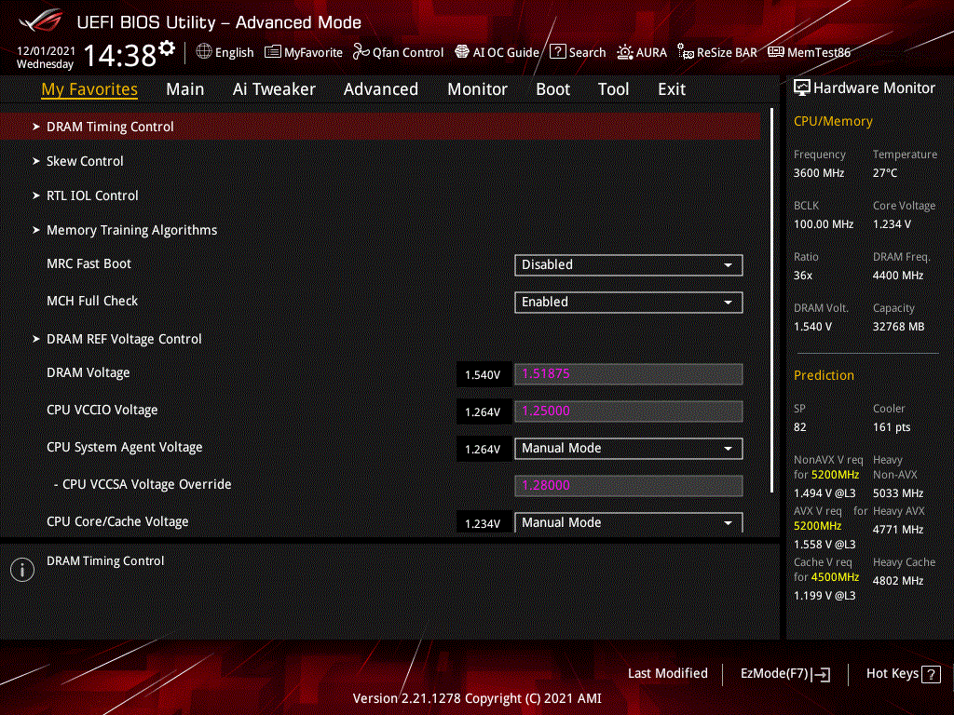Click the 4400 MHz DRAM Freq. value
This screenshot has width=954, height=715.
click(898, 276)
